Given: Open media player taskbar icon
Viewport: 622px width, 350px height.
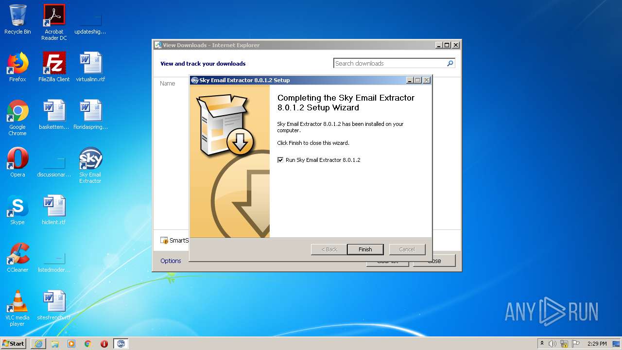Looking at the screenshot, I should (71, 344).
